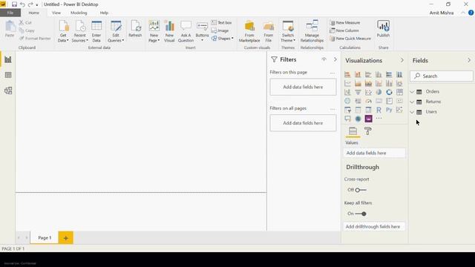Image resolution: width=475 pixels, height=267 pixels.
Task: Click Amit Mishra account name
Action: pyautogui.click(x=442, y=13)
